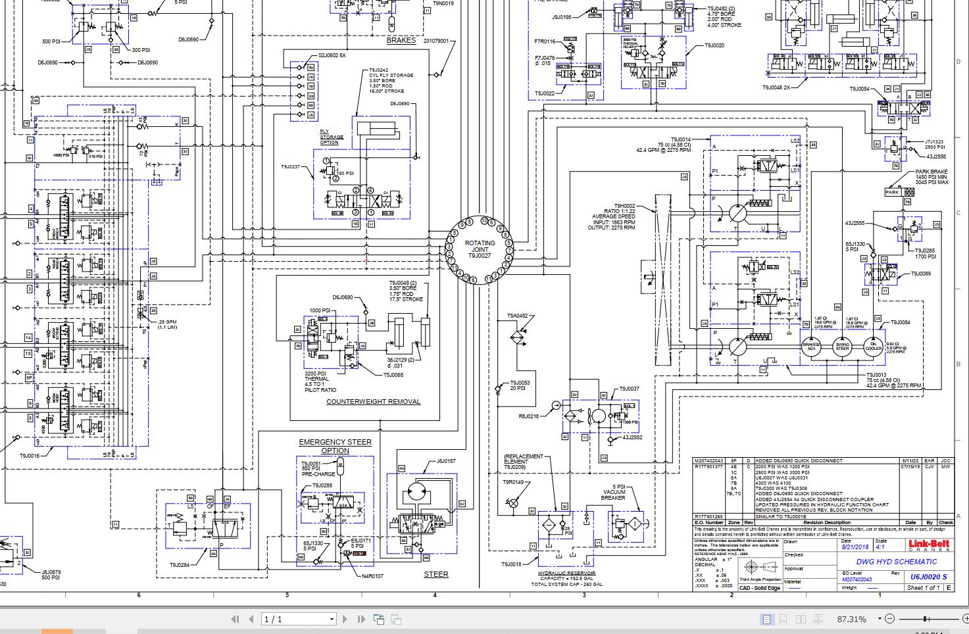Click the EMERGENCY STEER OPTION heading
The width and height of the screenshot is (969, 634).
coord(335,446)
